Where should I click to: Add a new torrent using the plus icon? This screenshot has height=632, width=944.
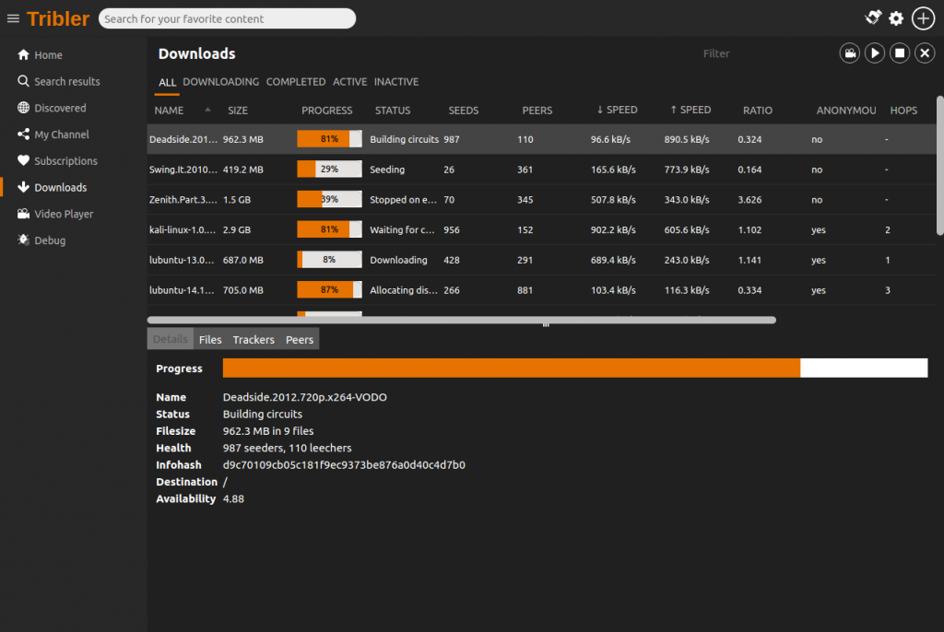pyautogui.click(x=923, y=18)
